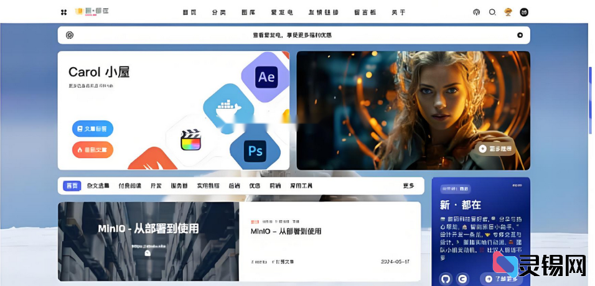Click the Photoshop Ps icon tile
595x286 pixels.
pyautogui.click(x=255, y=151)
